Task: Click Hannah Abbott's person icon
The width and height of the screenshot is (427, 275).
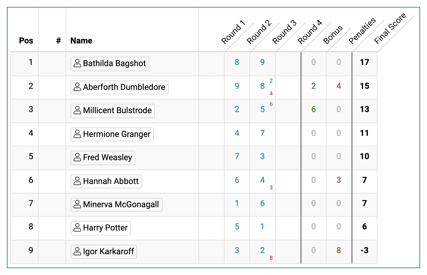Action: 77,181
